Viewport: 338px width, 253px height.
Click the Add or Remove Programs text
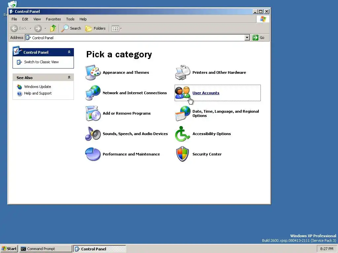click(127, 113)
